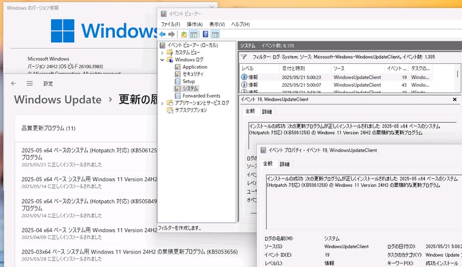The width and height of the screenshot is (462, 267).
Task: Open the Forwarded Events log
Action: click(198, 95)
